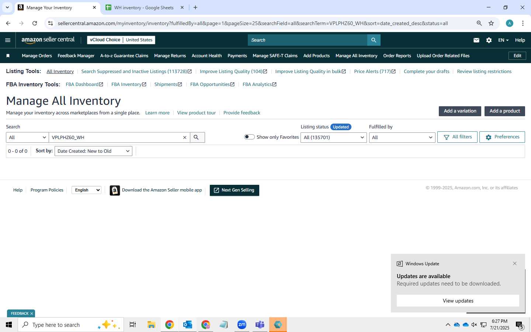
Task: Bookmark this page with star icon
Action: [491, 23]
